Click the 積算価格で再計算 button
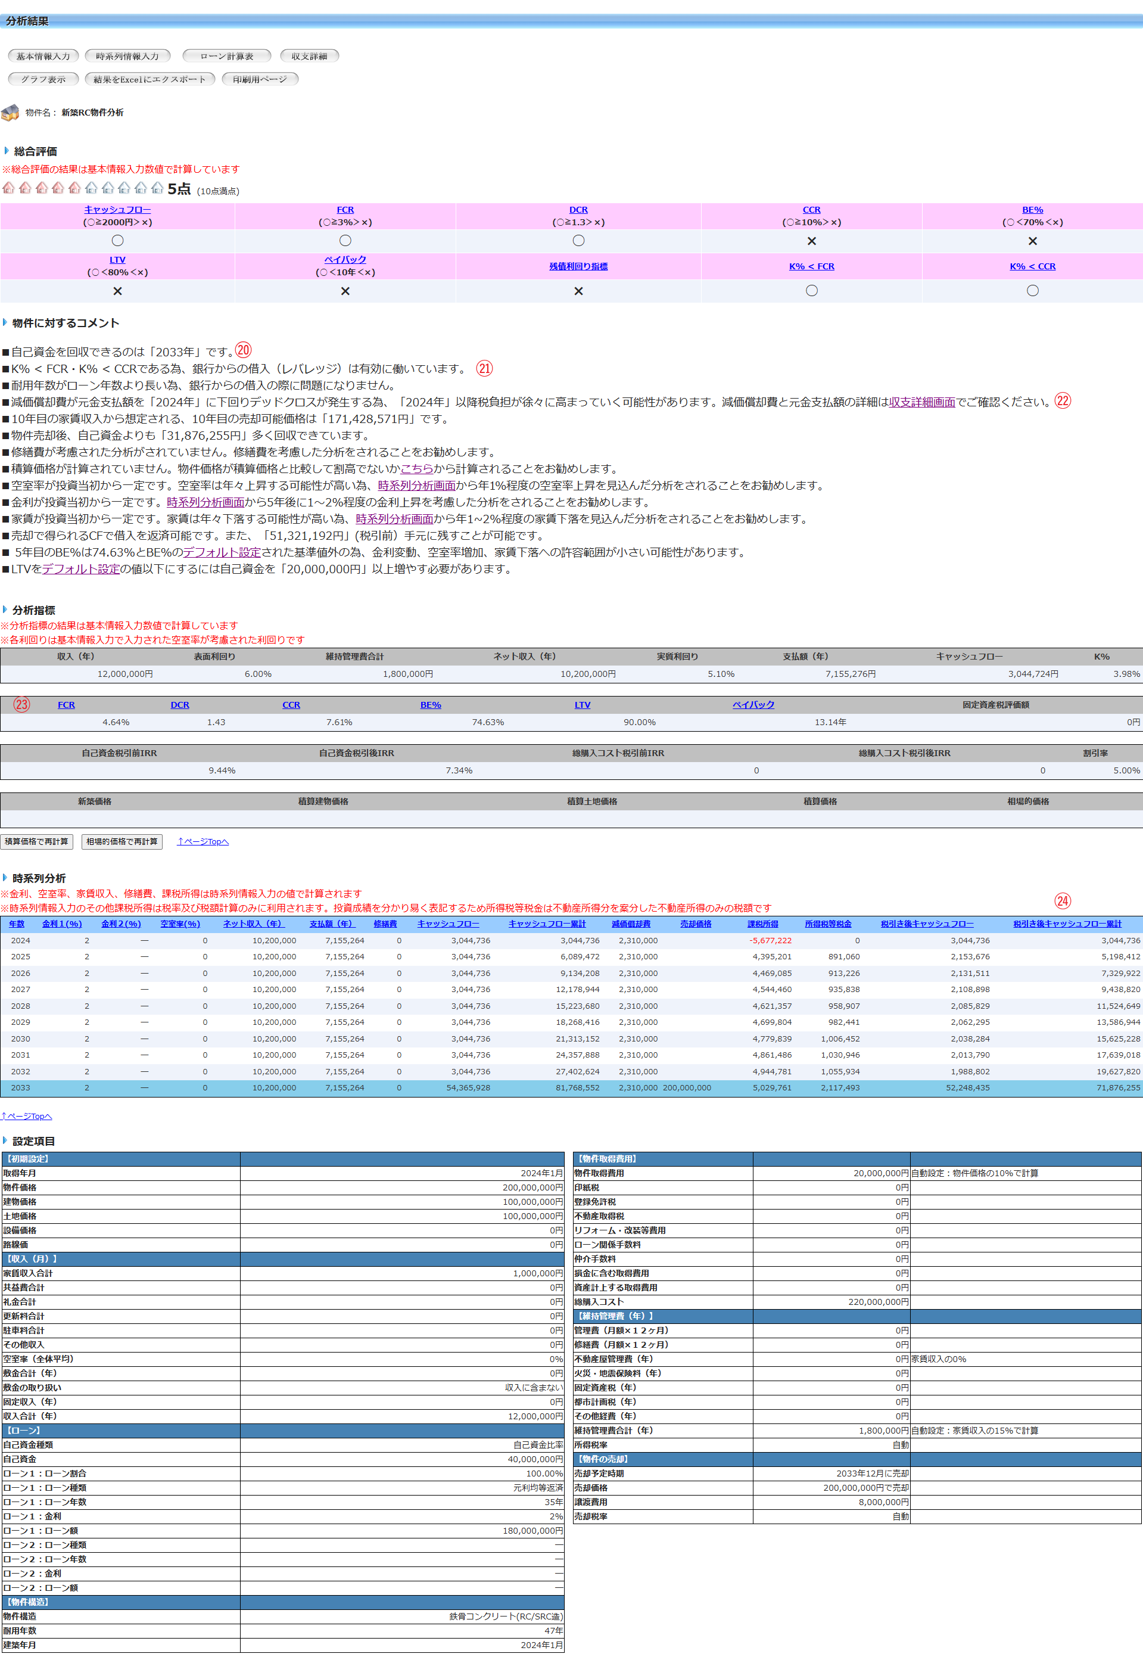Viewport: 1143px width, 1660px height. click(36, 842)
